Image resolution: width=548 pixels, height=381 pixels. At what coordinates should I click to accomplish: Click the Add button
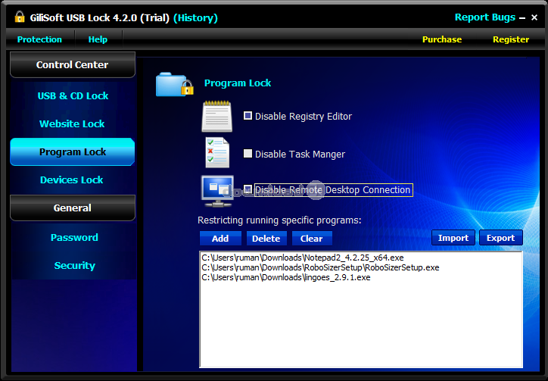220,239
